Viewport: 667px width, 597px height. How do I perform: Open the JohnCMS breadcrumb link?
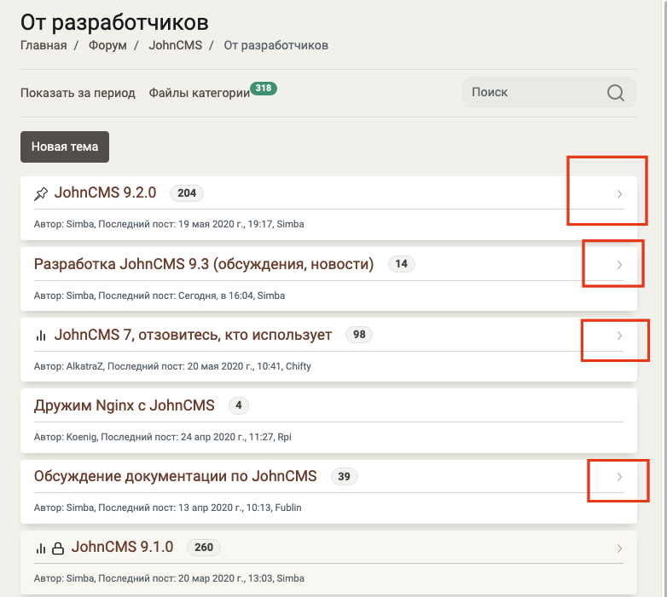tap(175, 45)
